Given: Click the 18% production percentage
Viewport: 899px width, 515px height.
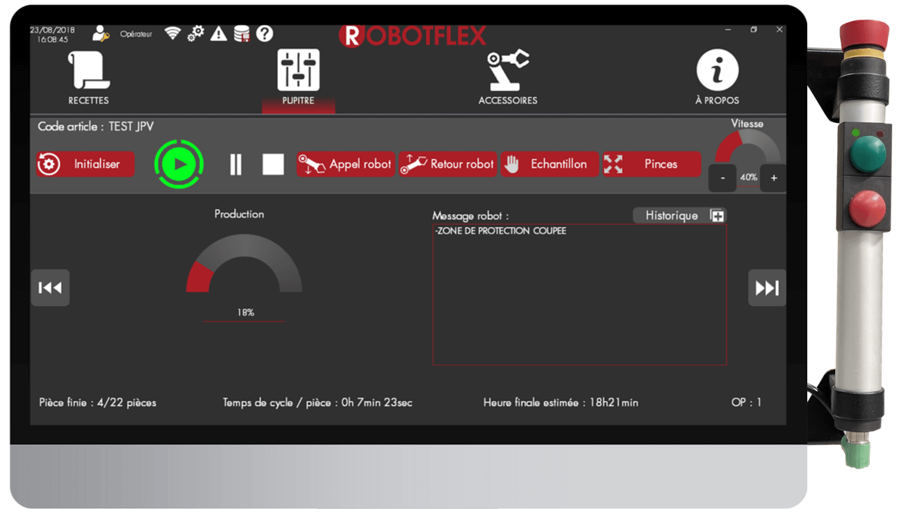Looking at the screenshot, I should point(245,313).
